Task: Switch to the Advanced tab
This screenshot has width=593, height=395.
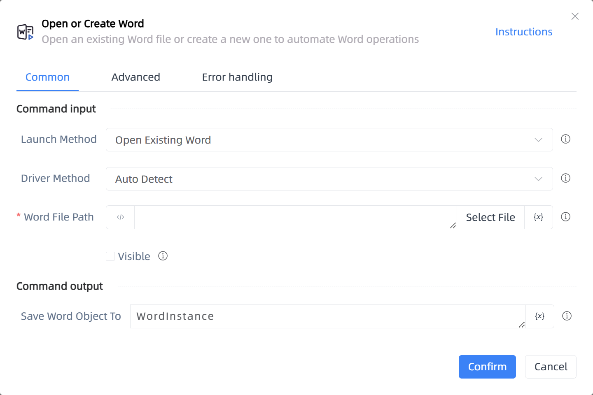Action: (136, 77)
